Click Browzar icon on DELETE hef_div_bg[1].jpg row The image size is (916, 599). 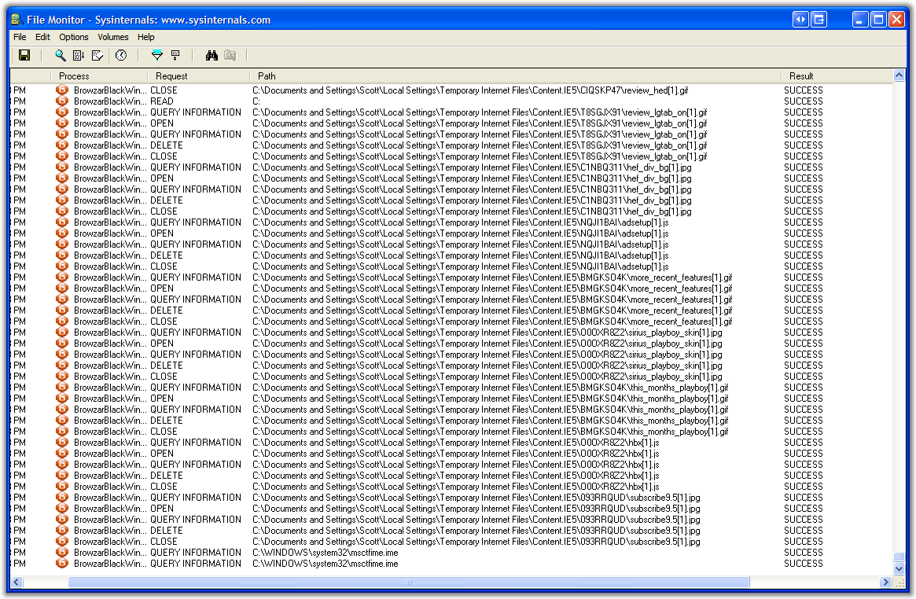click(x=62, y=200)
